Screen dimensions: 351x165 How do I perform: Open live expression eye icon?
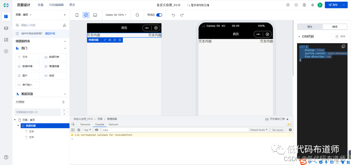(97, 130)
